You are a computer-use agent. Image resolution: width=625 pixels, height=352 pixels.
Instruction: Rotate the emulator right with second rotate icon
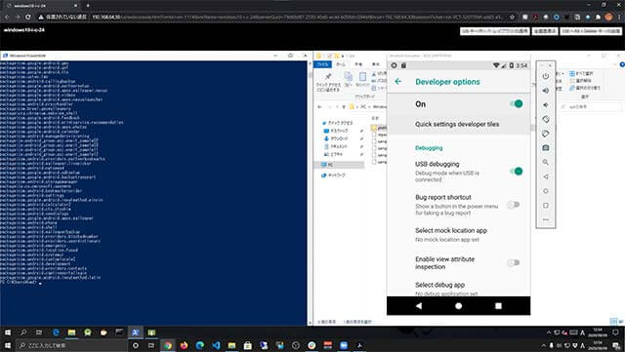pyautogui.click(x=546, y=134)
